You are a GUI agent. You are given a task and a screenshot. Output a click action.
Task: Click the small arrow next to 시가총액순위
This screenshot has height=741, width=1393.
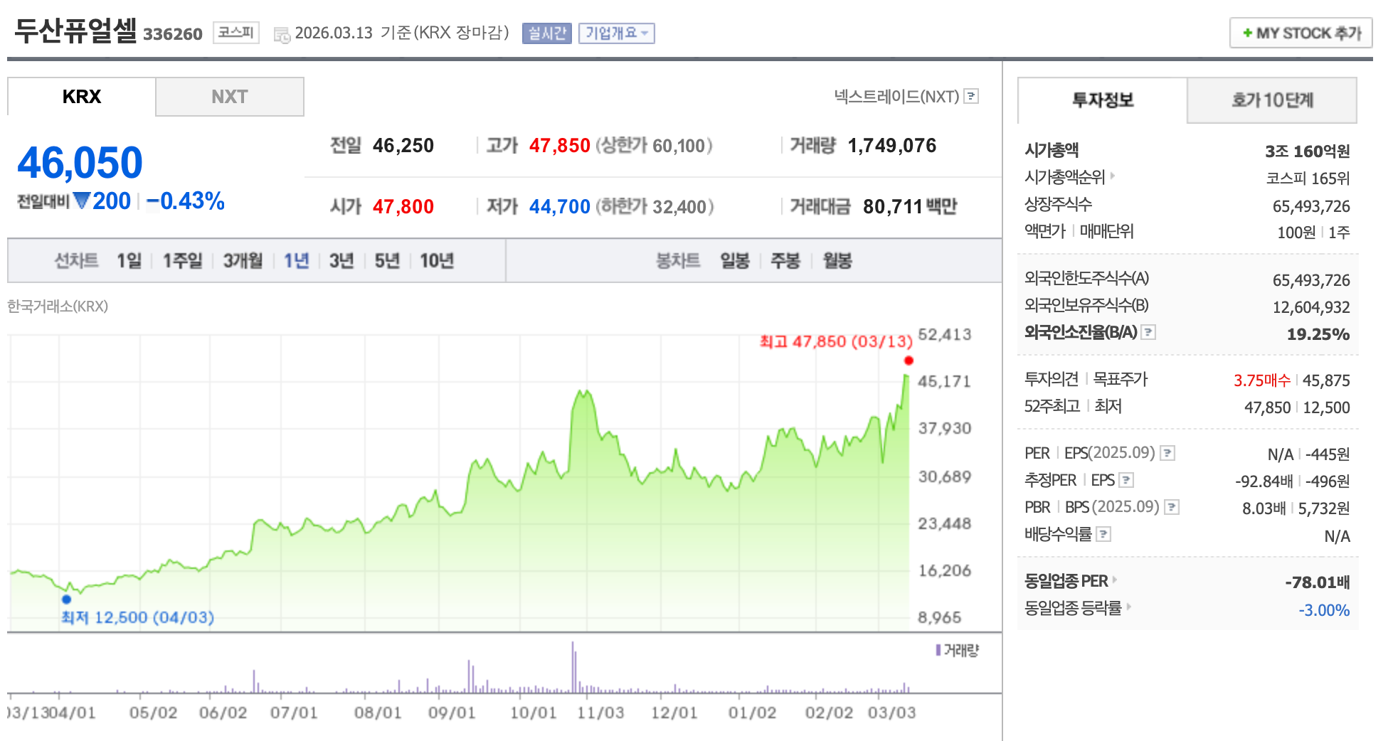click(x=1112, y=176)
